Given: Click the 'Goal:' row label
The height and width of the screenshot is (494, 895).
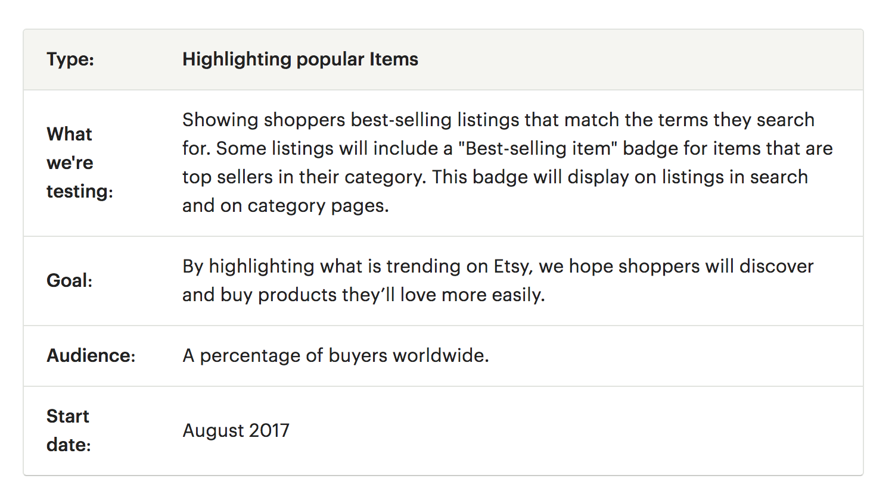Looking at the screenshot, I should (70, 280).
